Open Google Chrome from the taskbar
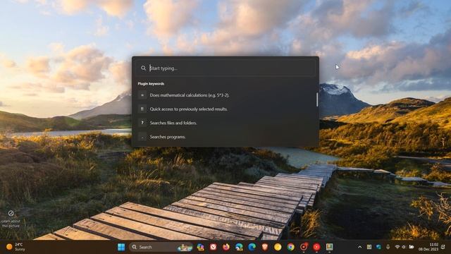Viewport: 451px width, 254px height. point(291,247)
